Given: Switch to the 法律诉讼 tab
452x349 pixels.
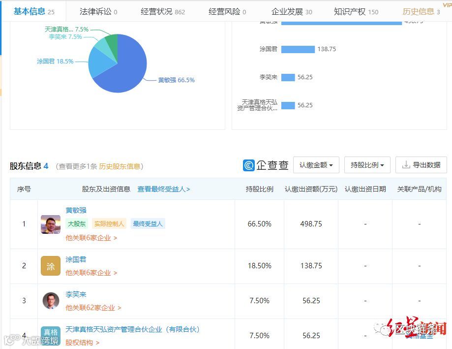Looking at the screenshot, I should [x=98, y=11].
